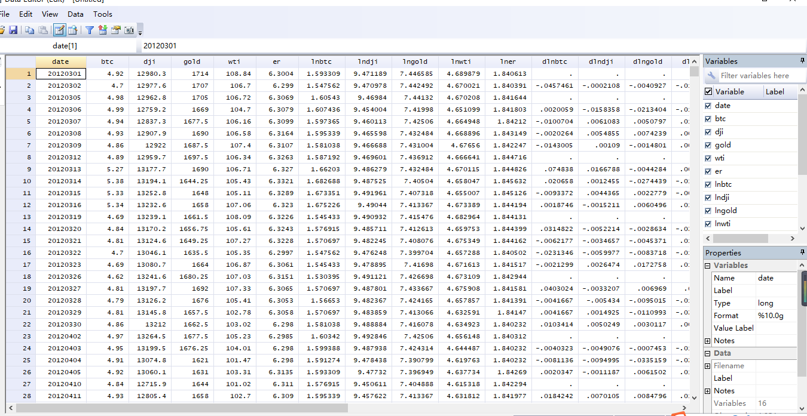Click the Copy icon in the toolbar
This screenshot has width=807, height=416.
click(30, 30)
